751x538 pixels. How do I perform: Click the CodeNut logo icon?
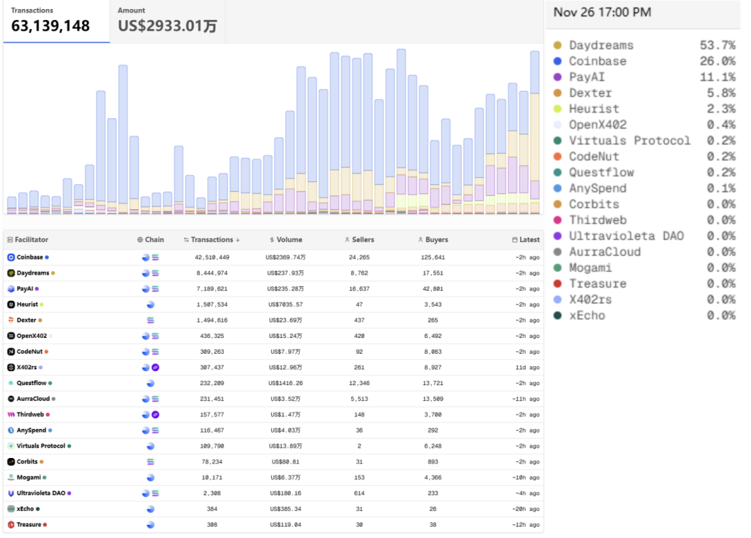(11, 352)
